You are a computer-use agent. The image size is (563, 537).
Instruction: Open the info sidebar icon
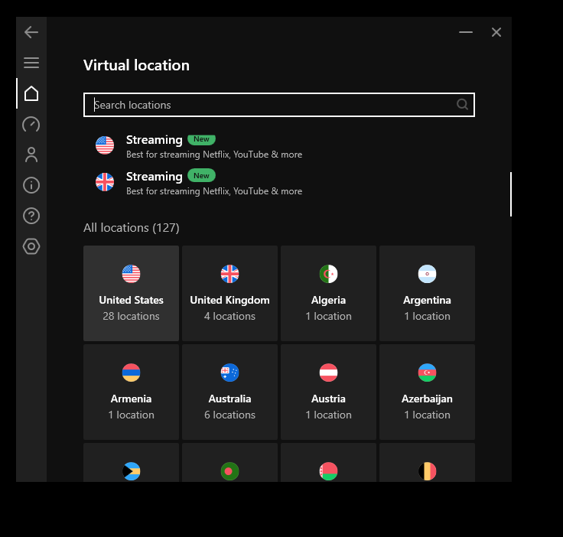pos(31,185)
